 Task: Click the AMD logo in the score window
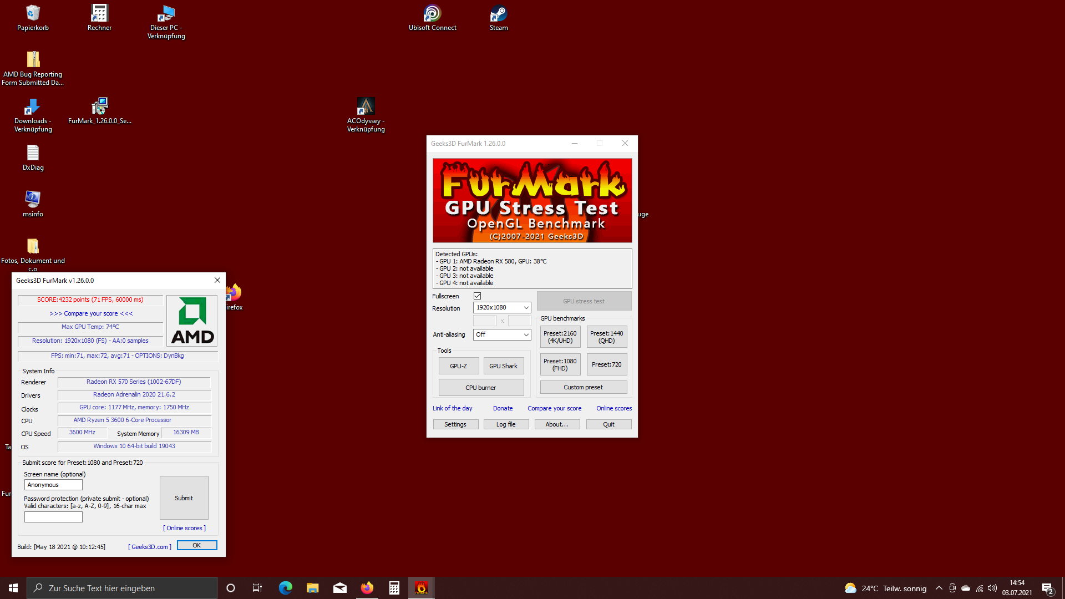coord(192,321)
